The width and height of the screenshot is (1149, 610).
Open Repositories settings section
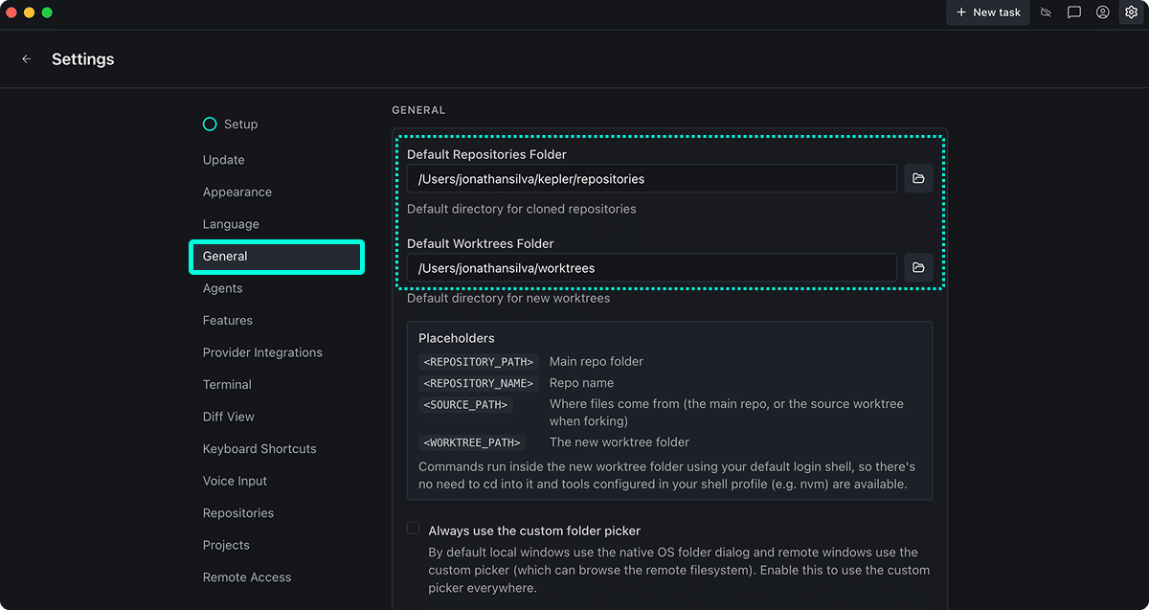237,513
